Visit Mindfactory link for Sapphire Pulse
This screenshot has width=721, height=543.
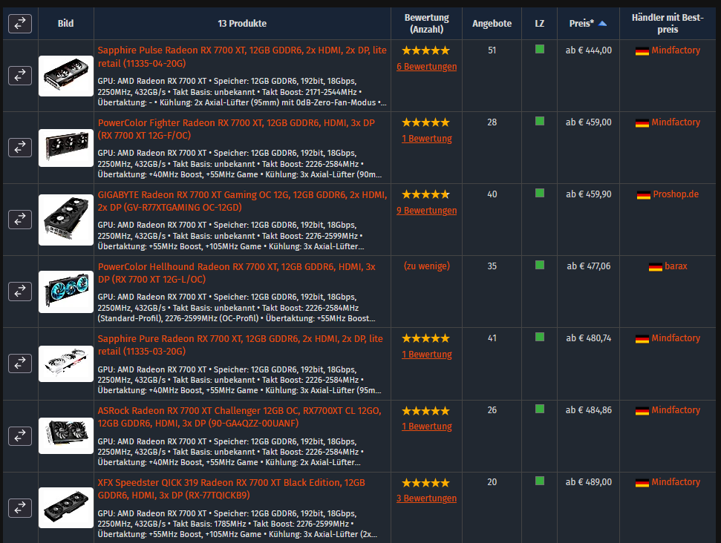coord(676,50)
